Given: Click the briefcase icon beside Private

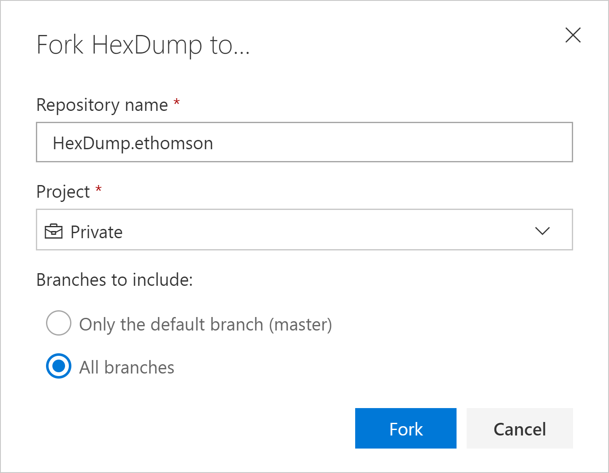Looking at the screenshot, I should pos(54,231).
